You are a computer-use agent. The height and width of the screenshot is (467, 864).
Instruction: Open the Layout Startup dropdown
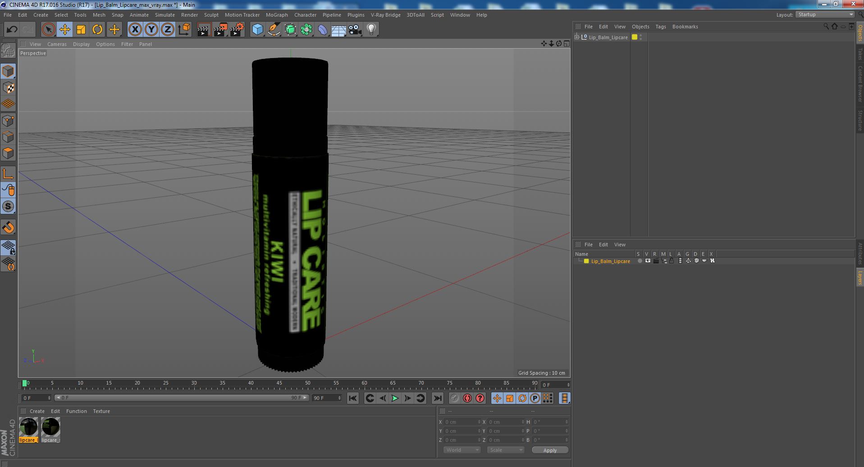[825, 15]
